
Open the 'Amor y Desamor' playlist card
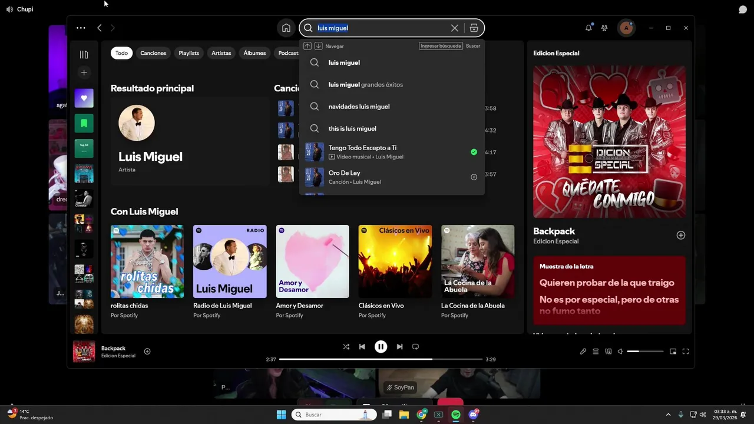(x=312, y=272)
